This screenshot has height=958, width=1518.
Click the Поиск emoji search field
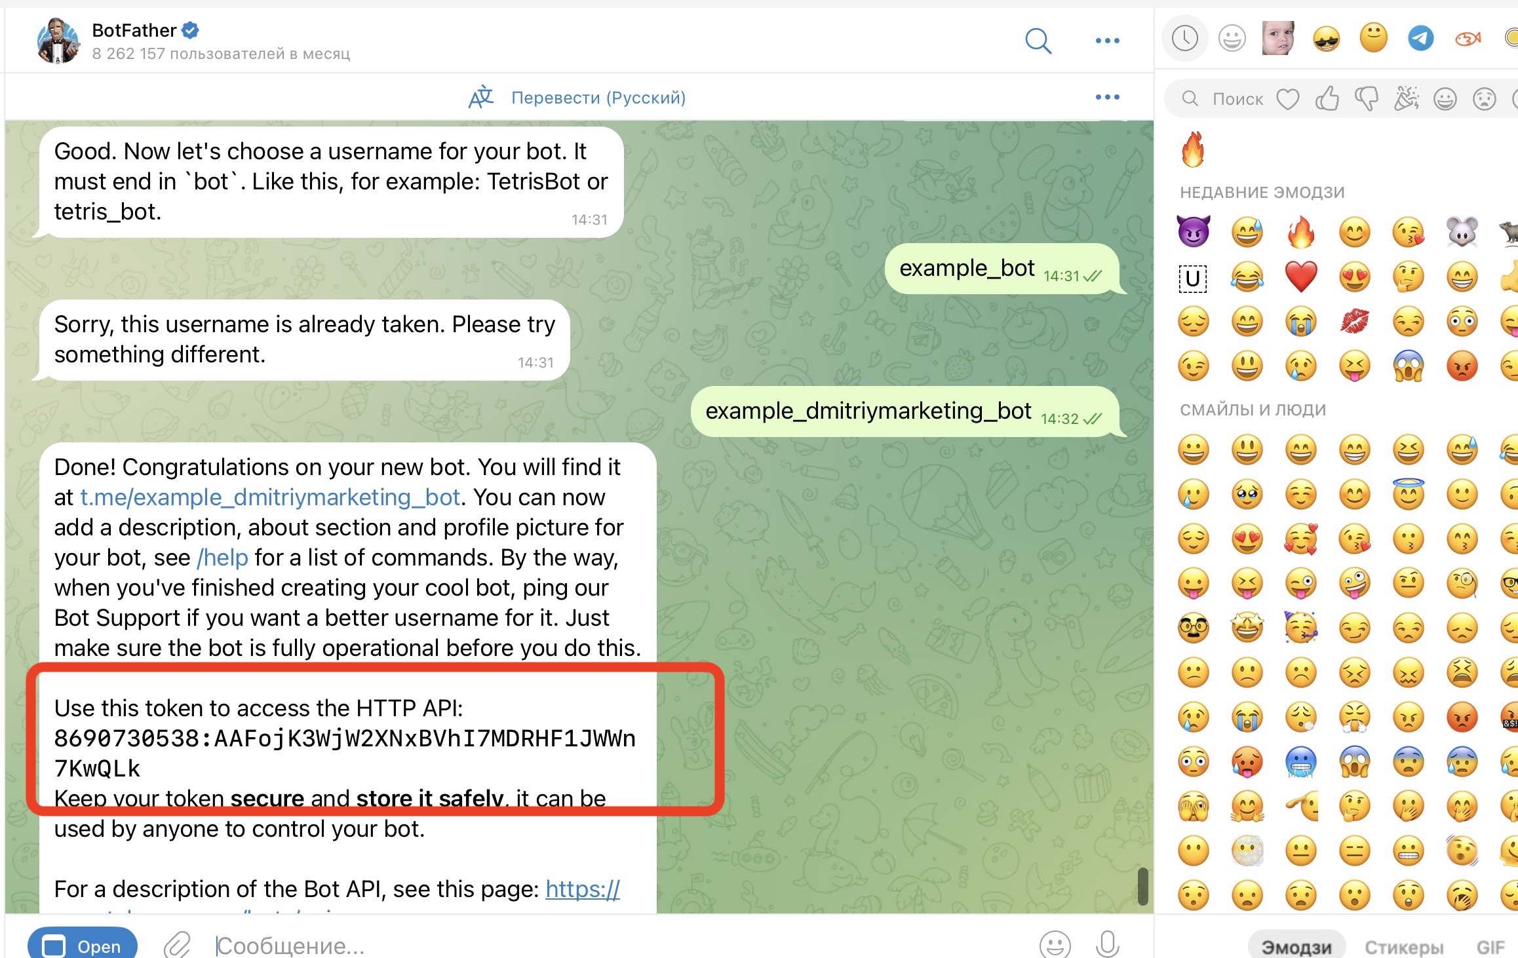[1237, 99]
